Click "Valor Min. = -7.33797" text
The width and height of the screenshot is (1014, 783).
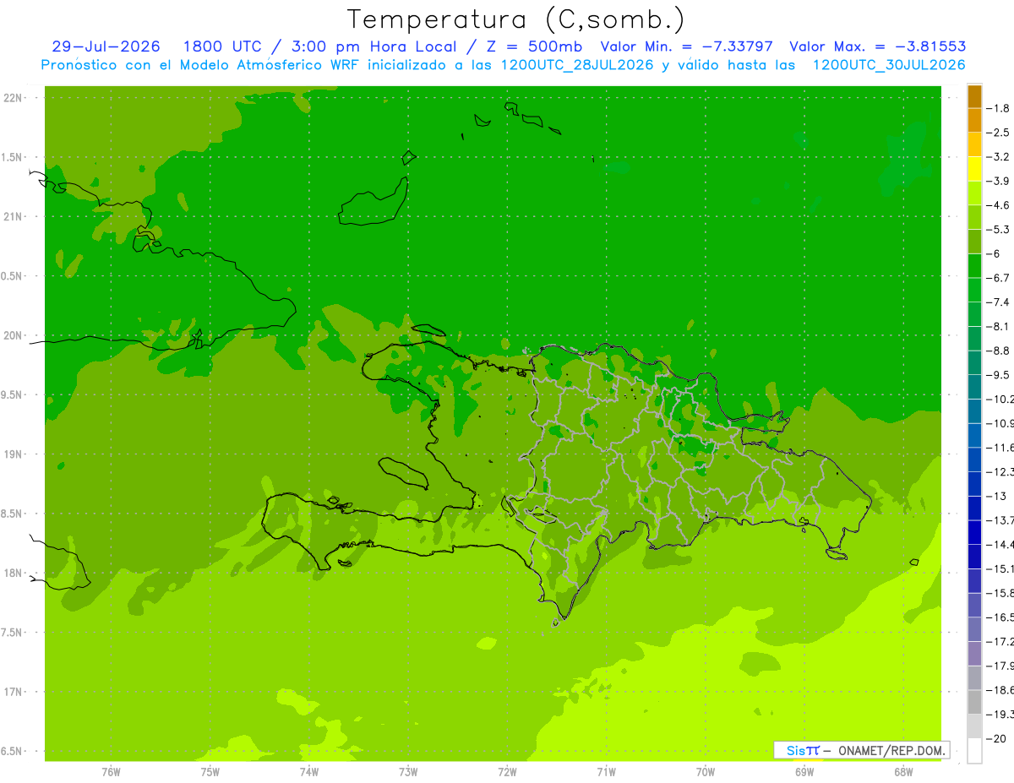click(x=685, y=46)
